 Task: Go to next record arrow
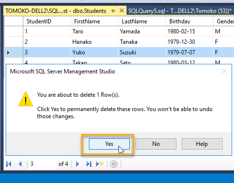(78, 164)
